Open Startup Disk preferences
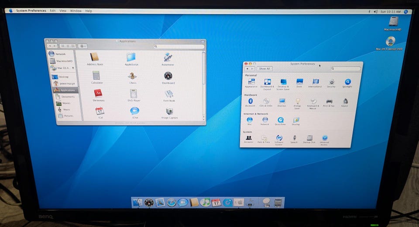The width and height of the screenshot is (419, 227). 309,139
